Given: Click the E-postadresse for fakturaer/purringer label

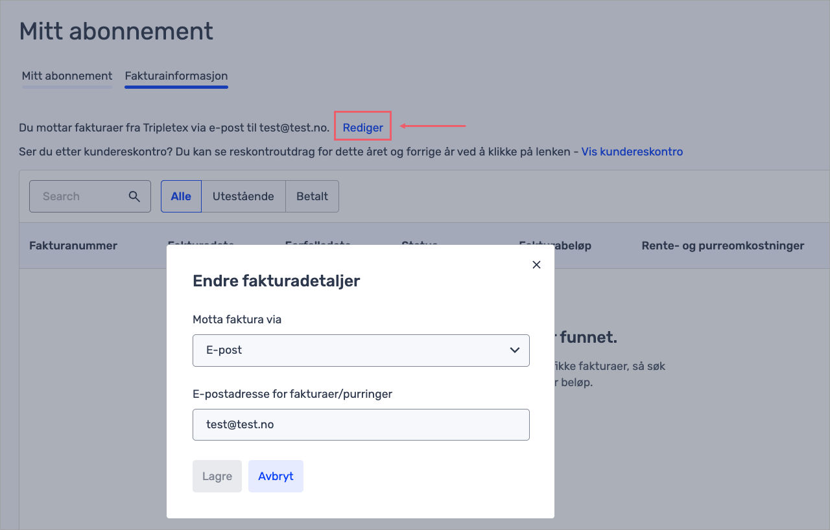Looking at the screenshot, I should tap(292, 393).
